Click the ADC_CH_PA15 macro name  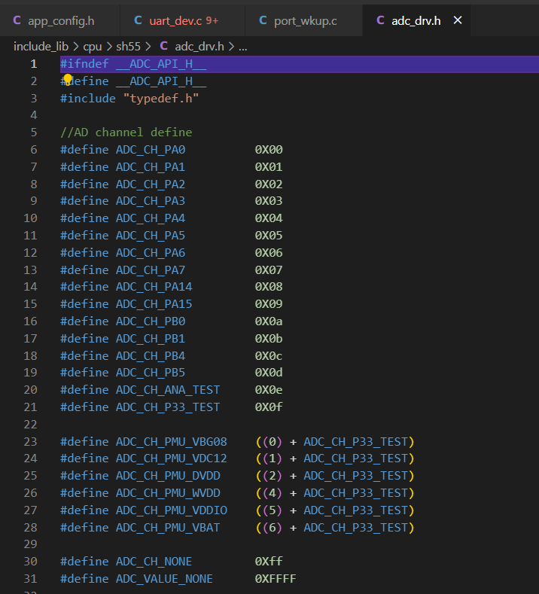coord(154,304)
